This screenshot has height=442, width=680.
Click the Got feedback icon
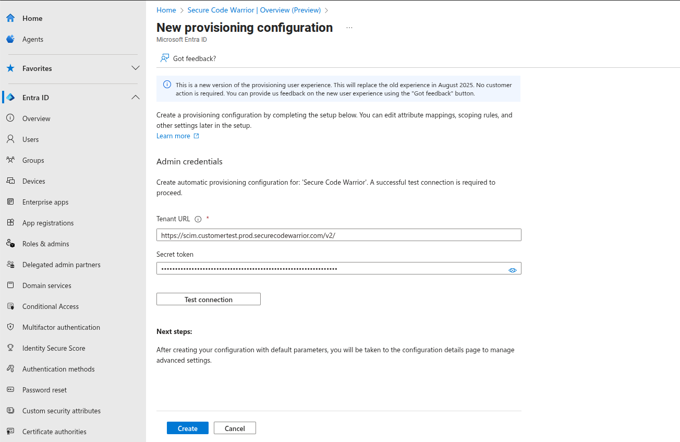(165, 58)
